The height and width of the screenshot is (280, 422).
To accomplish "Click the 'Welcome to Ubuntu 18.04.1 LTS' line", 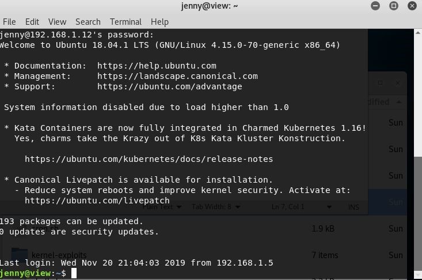I will [170, 45].
